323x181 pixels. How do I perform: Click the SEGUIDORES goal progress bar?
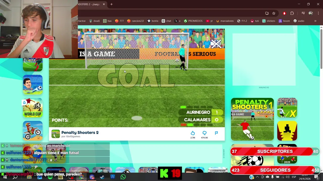coord(275,170)
